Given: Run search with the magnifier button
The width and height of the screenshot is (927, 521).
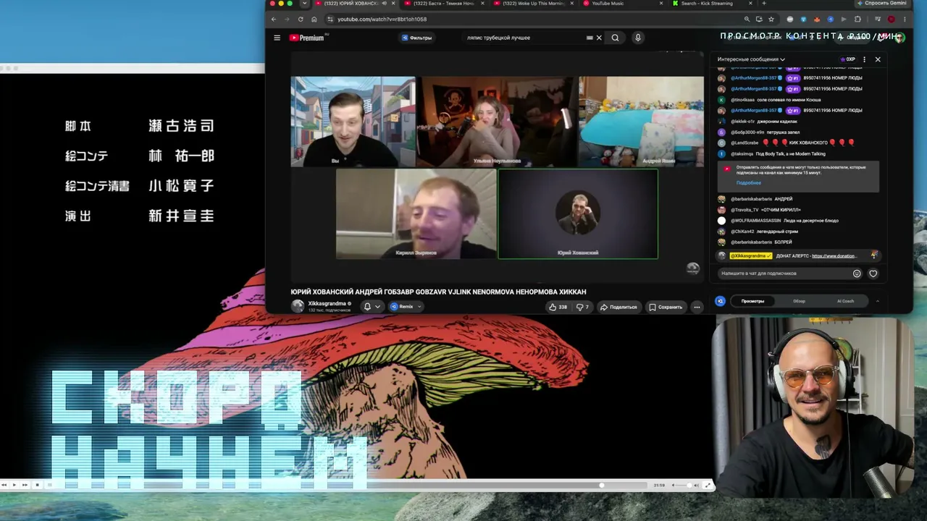Looking at the screenshot, I should point(615,38).
